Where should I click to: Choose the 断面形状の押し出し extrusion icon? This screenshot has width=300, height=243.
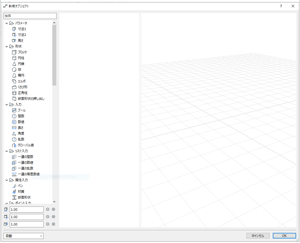(14, 99)
